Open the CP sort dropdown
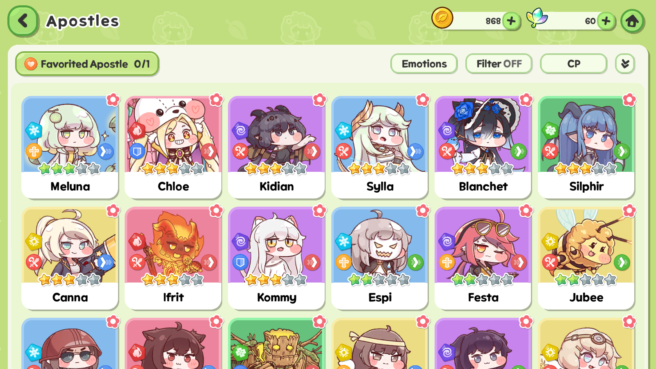 [574, 64]
